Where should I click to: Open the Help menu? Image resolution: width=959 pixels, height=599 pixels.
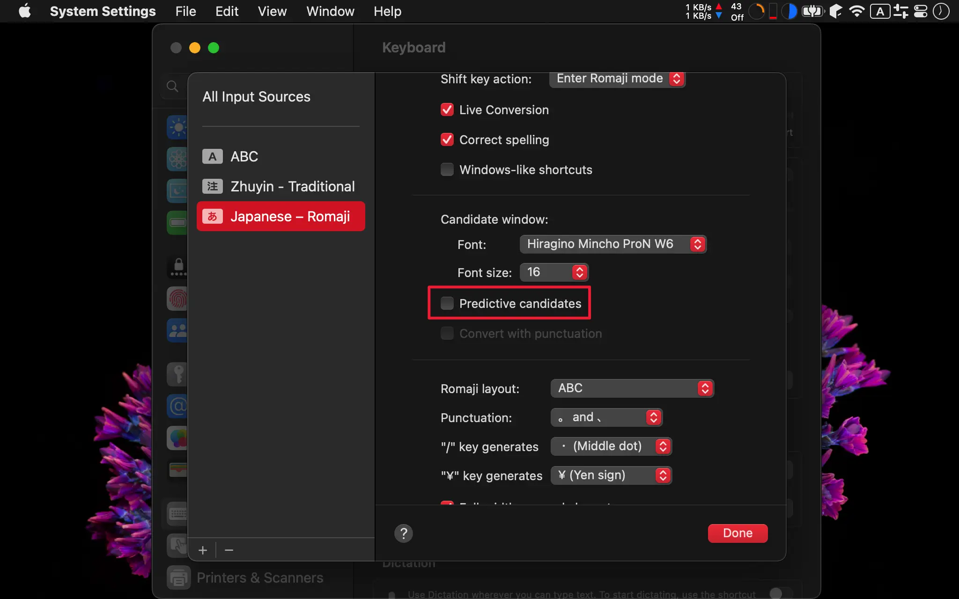click(x=387, y=11)
